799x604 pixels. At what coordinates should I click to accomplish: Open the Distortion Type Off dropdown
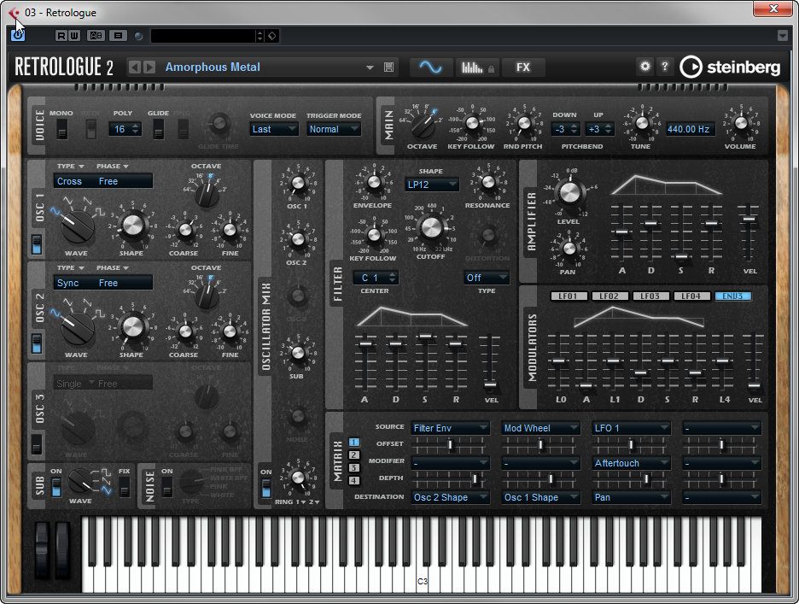[x=487, y=278]
